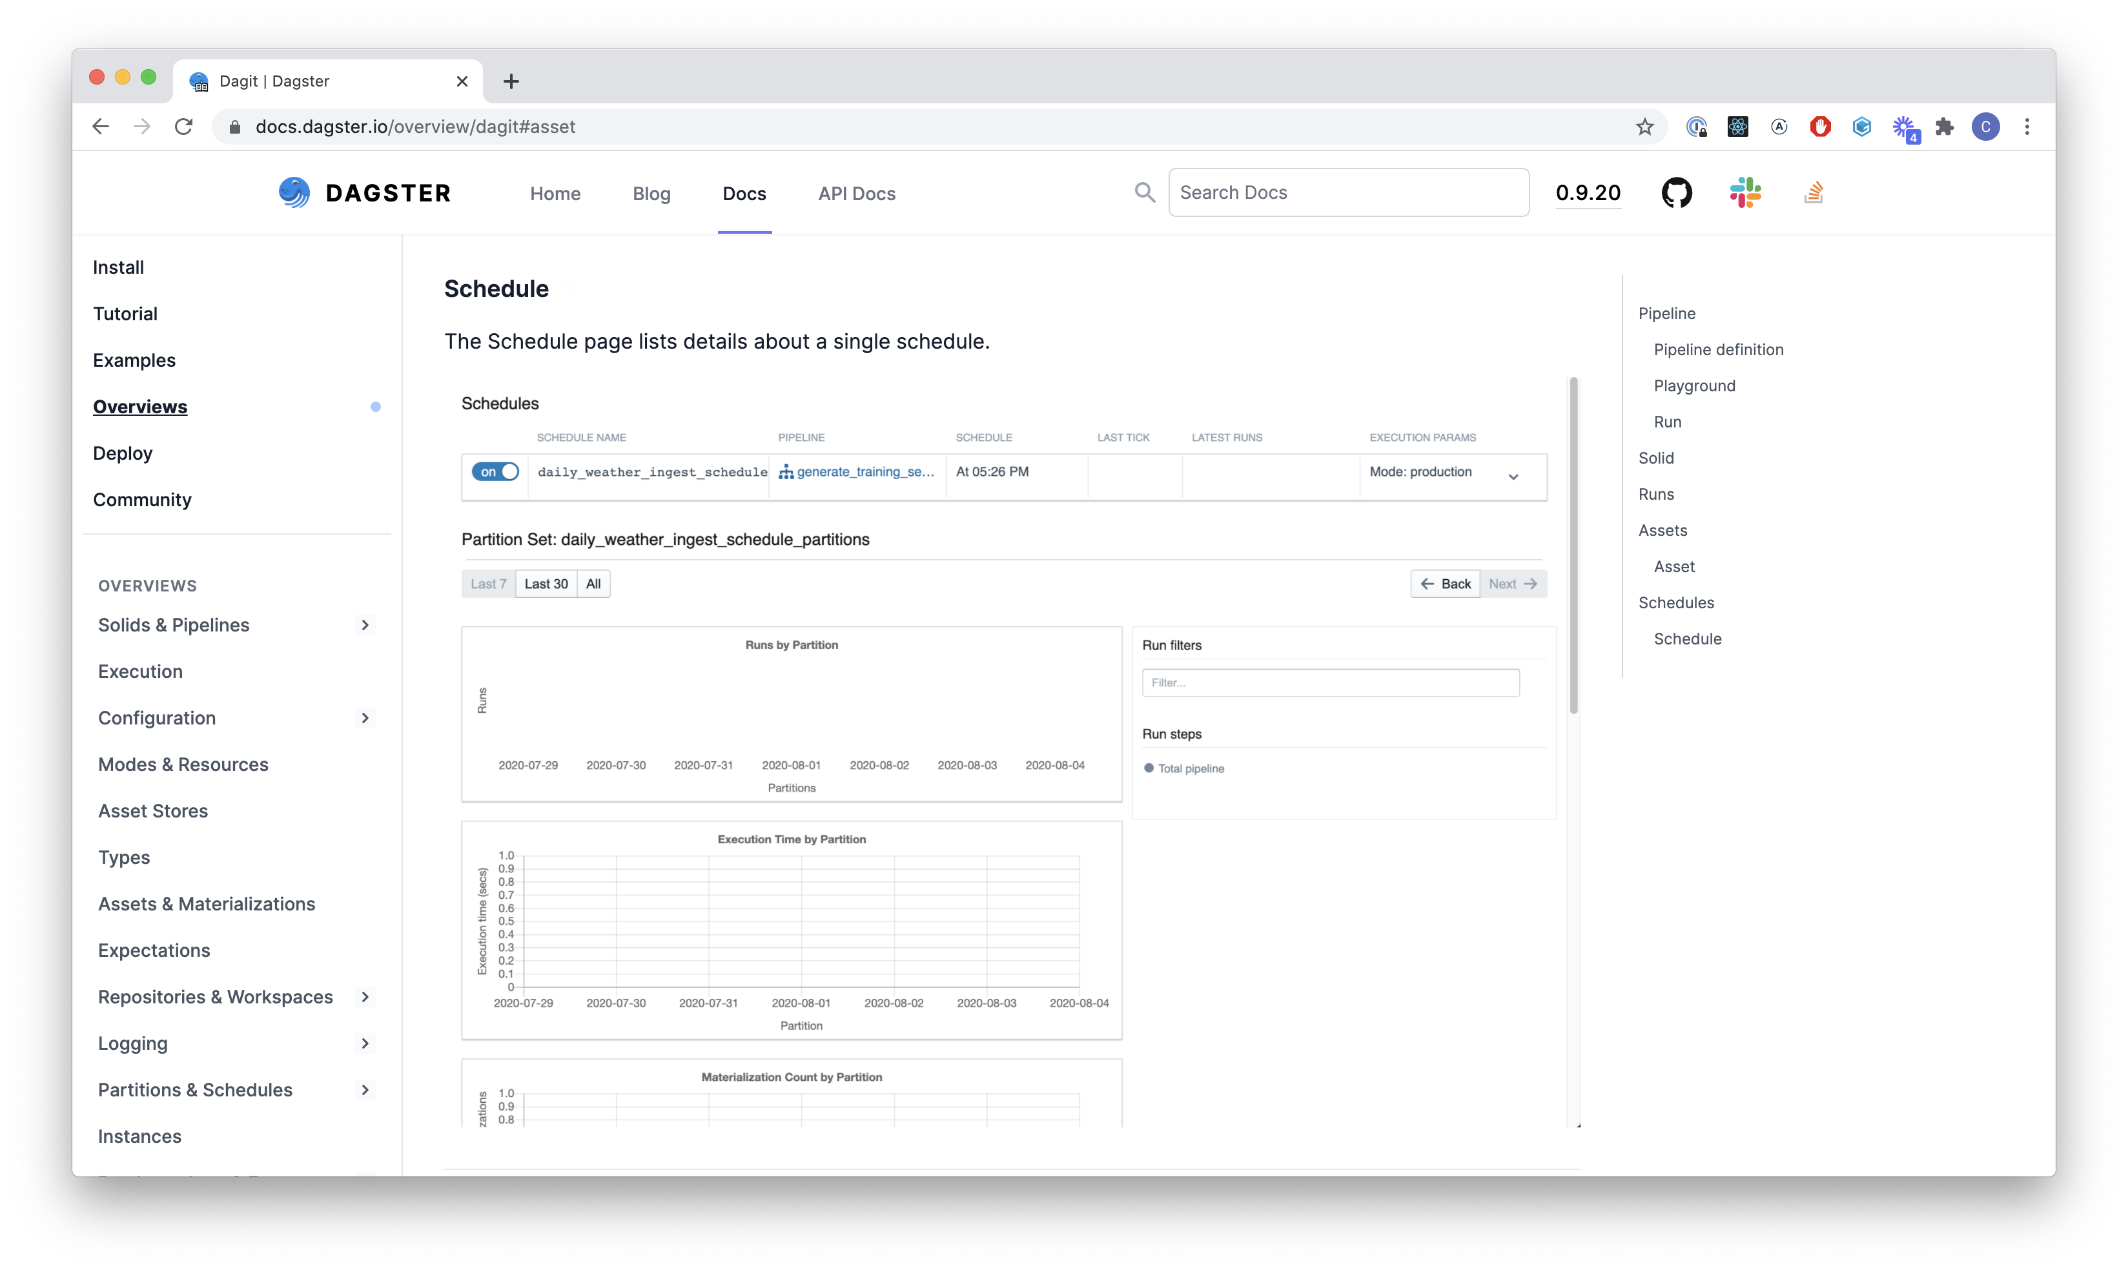Screen dimensions: 2128x1272
Task: Click the red ad-blocker extension icon
Action: tap(1820, 127)
